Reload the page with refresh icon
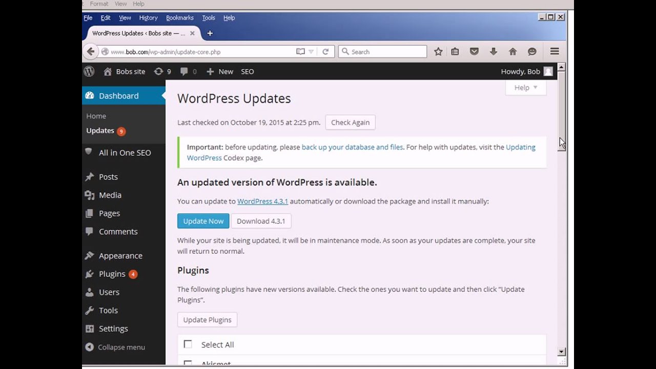 pyautogui.click(x=325, y=52)
